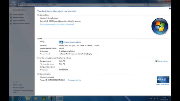Screen dimensions: 180x101
Task: Click the Full computer name value RAJA-PC
Action: pyautogui.click(x=62, y=64)
